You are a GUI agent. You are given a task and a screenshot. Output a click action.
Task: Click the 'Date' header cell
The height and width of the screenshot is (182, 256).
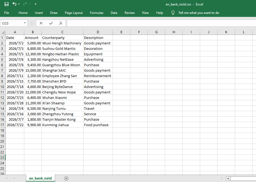click(x=15, y=38)
